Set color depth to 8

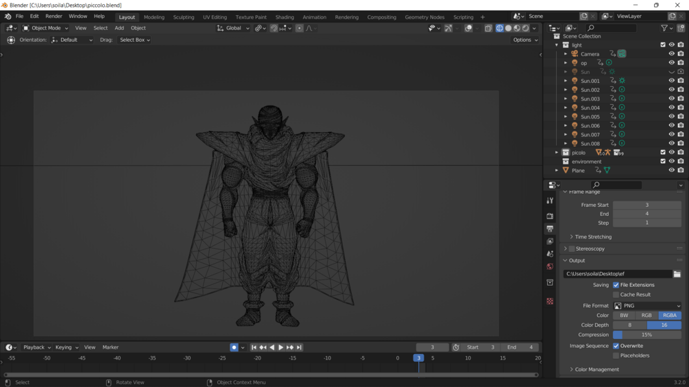click(629, 325)
